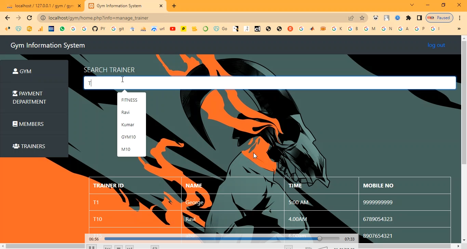Select FITNESS from the autocomplete suggestions
This screenshot has height=249, width=467.
(x=129, y=100)
